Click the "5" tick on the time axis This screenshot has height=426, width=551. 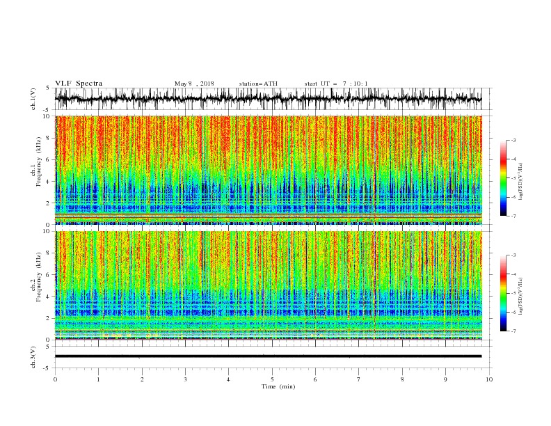coord(272,379)
